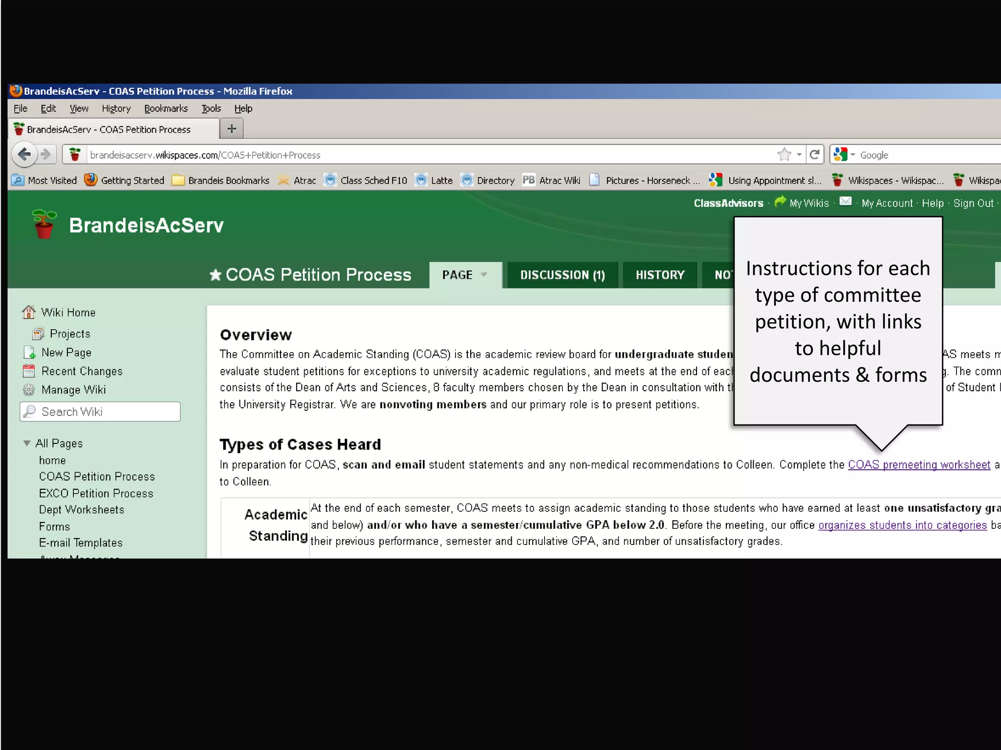Click the mail envelope icon in header
Viewport: 1001px width, 750px height.
[845, 201]
